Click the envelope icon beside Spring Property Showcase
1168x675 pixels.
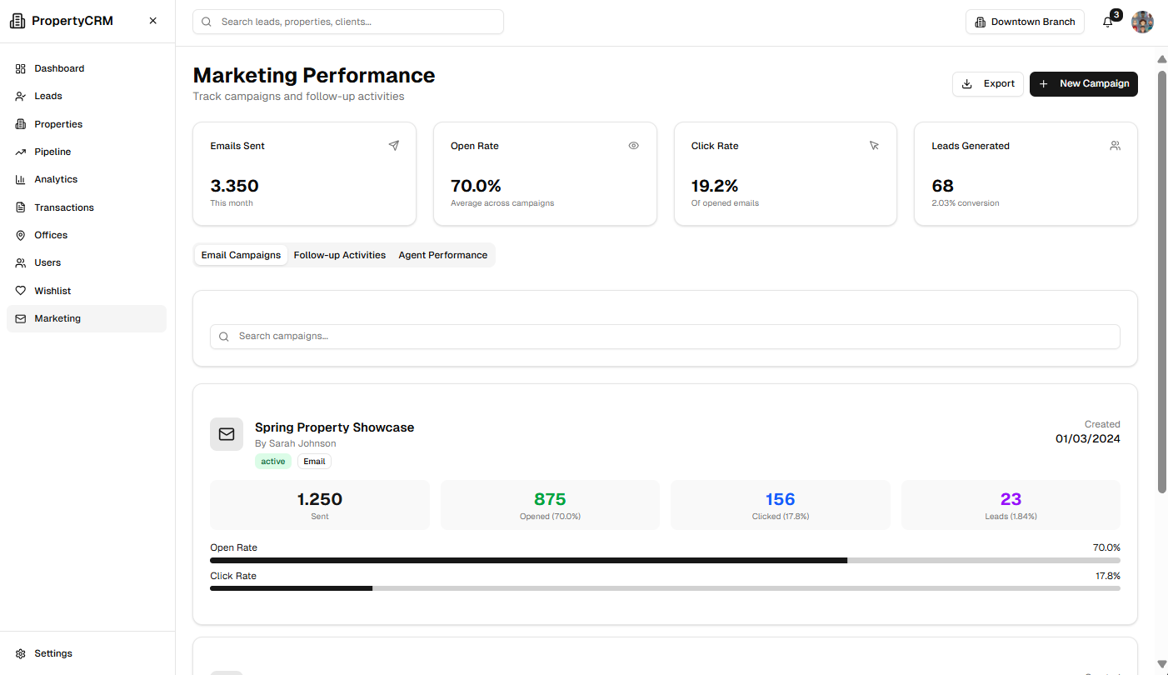pos(227,434)
